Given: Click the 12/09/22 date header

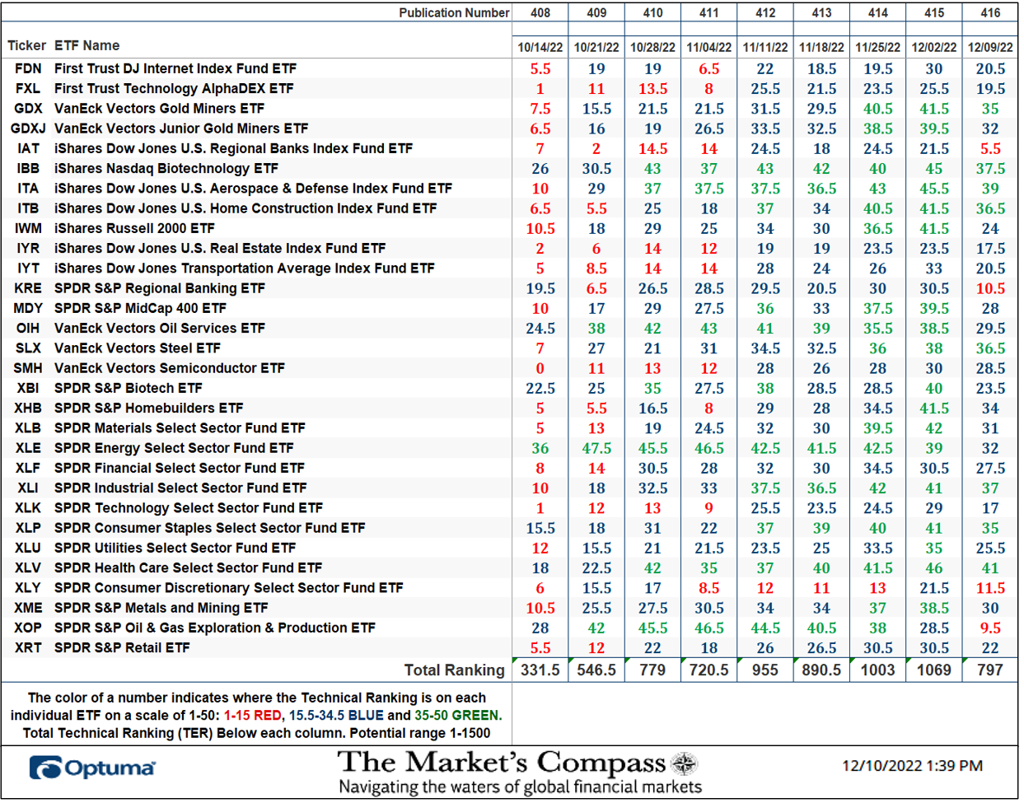Looking at the screenshot, I should coord(990,48).
